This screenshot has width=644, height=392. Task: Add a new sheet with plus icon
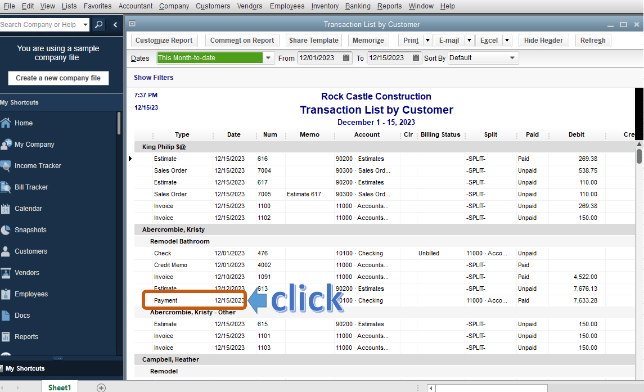tap(101, 388)
